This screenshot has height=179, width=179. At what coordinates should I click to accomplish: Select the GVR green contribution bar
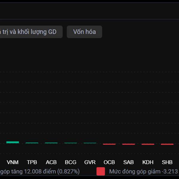pos(90,143)
